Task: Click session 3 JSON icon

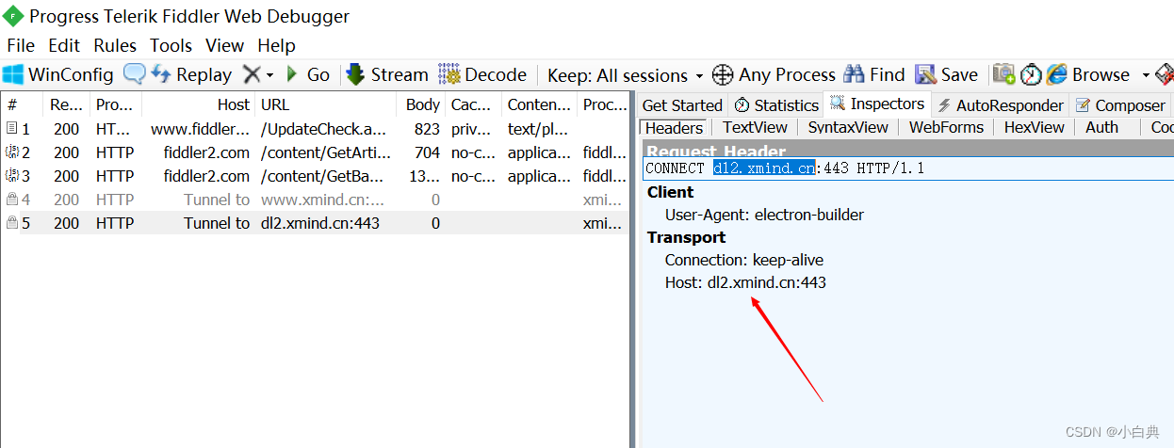Action: (x=12, y=175)
